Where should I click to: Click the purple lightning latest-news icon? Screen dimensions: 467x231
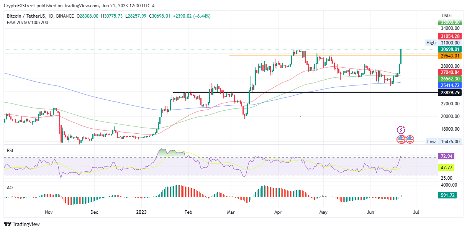[401, 130]
